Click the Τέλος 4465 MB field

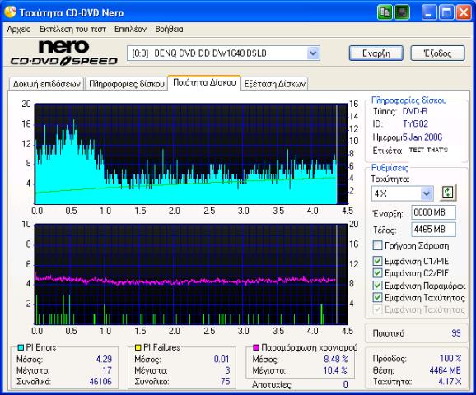point(433,230)
